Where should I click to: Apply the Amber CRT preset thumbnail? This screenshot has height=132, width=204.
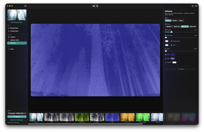127,117
